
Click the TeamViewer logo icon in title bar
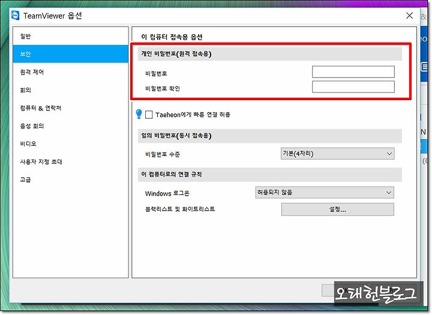coord(16,16)
